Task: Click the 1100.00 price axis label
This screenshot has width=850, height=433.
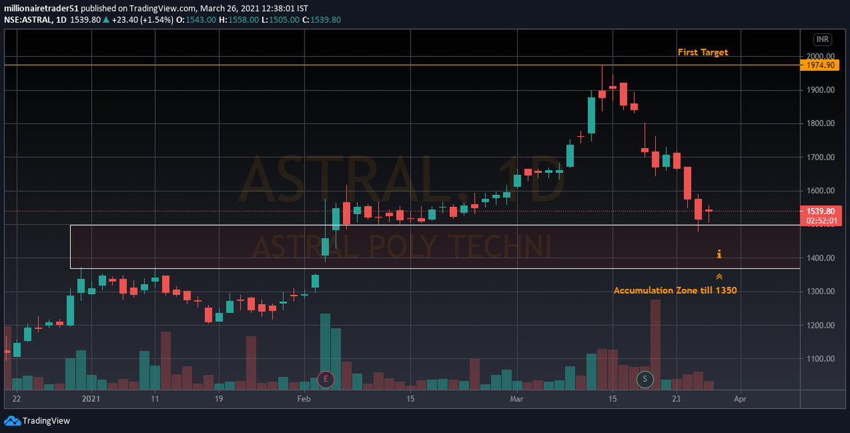Action: coord(820,359)
